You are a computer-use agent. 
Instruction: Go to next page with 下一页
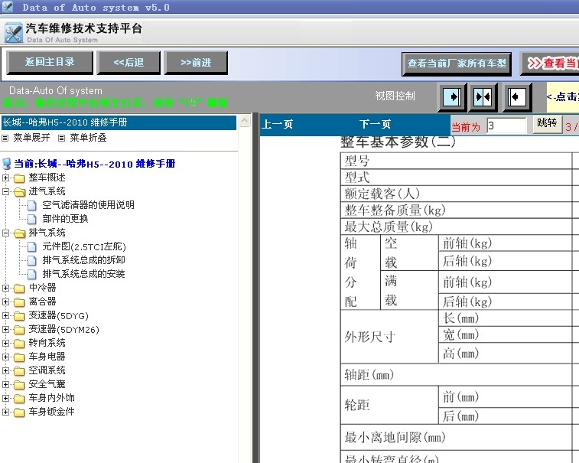coord(375,124)
